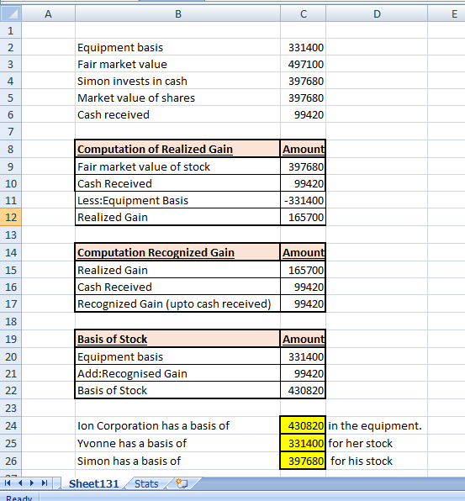
Task: Select column D header
Action: coord(377,13)
